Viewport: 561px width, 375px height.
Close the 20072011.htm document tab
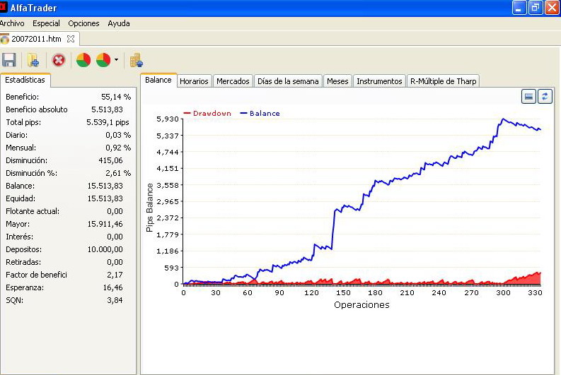tap(71, 39)
